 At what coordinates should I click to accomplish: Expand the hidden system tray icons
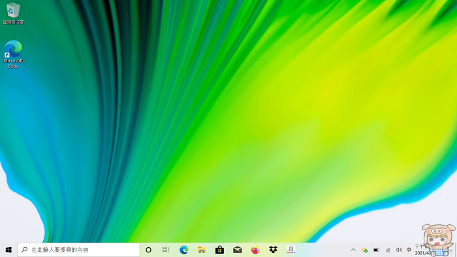point(353,250)
